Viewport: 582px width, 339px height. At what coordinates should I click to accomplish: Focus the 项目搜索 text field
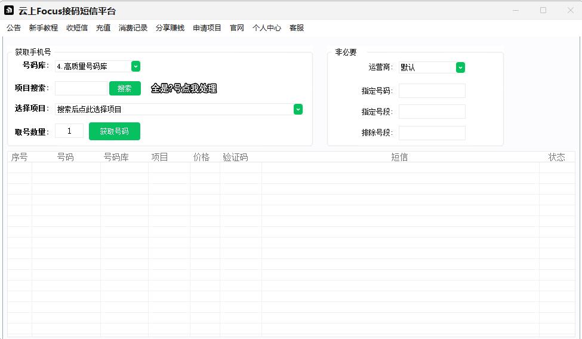81,88
